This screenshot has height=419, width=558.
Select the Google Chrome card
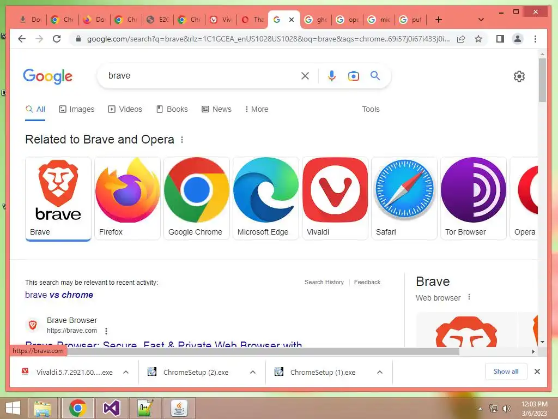(x=196, y=199)
